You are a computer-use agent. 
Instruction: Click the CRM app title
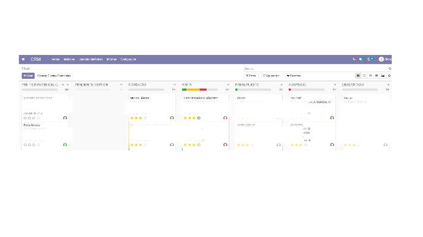[36, 59]
